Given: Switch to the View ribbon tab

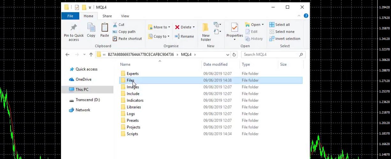Looking at the screenshot, I should [125, 16].
